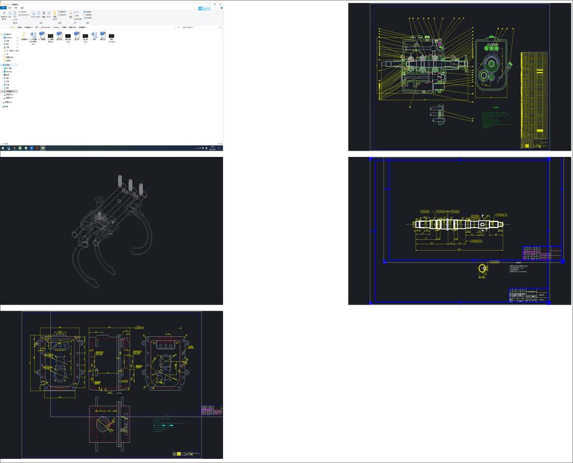Click the yellow gearbox assembly drawing image
The height and width of the screenshot is (463, 573).
click(x=459, y=77)
